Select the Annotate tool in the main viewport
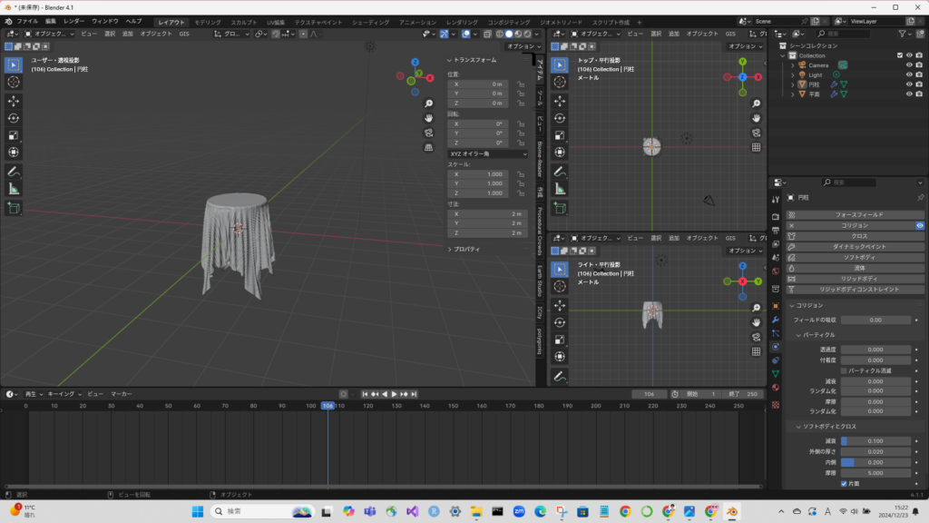The image size is (929, 523). click(14, 171)
